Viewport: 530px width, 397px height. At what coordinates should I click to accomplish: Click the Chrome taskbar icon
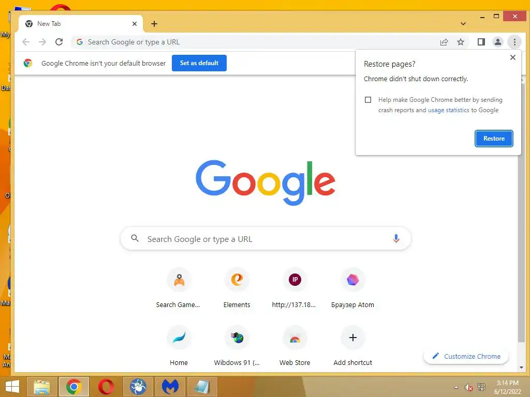pos(73,387)
